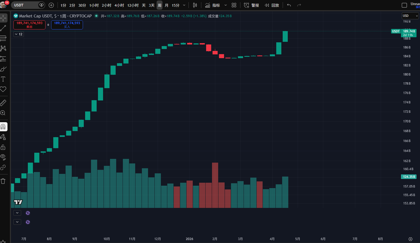The width and height of the screenshot is (420, 243).
Task: Toggle stay in drawing mode
Action: [3, 137]
